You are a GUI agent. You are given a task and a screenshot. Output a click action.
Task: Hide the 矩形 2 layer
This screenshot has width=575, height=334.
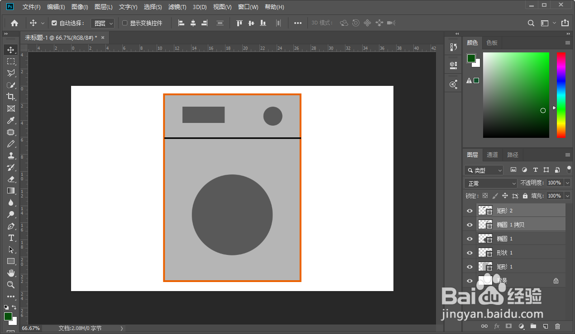(470, 211)
